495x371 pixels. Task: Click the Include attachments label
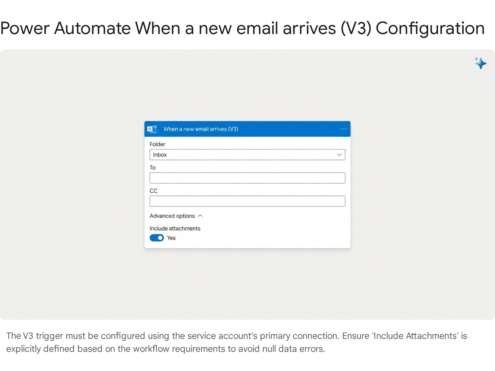point(175,228)
